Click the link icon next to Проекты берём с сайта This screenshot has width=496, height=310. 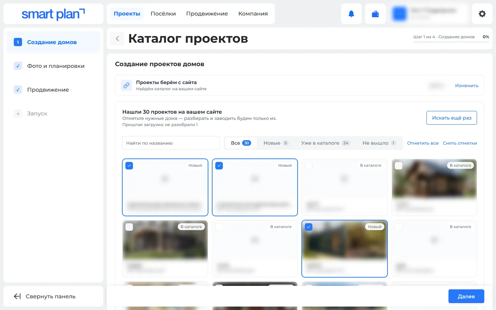126,85
